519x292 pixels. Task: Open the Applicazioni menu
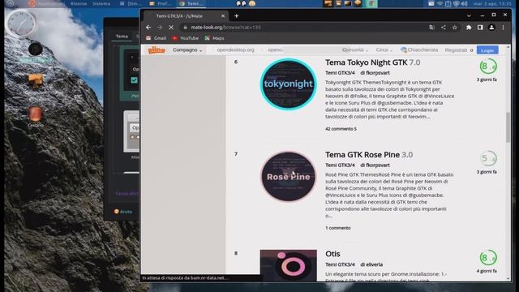[47, 3]
